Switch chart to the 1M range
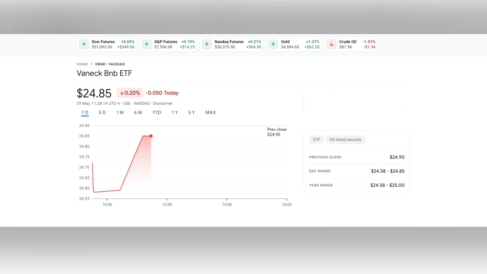 120,112
